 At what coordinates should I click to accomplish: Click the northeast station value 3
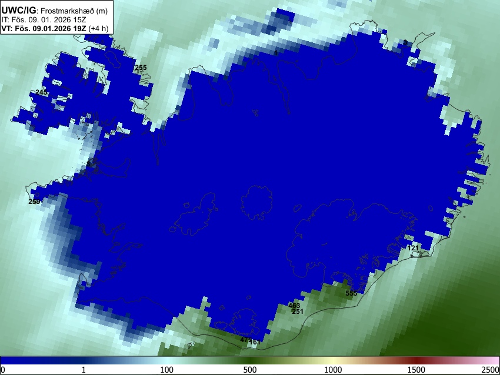[x=405, y=42]
